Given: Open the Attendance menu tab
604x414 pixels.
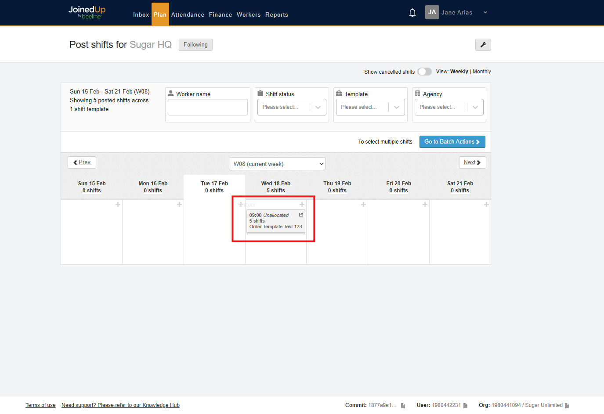Looking at the screenshot, I should click(188, 14).
